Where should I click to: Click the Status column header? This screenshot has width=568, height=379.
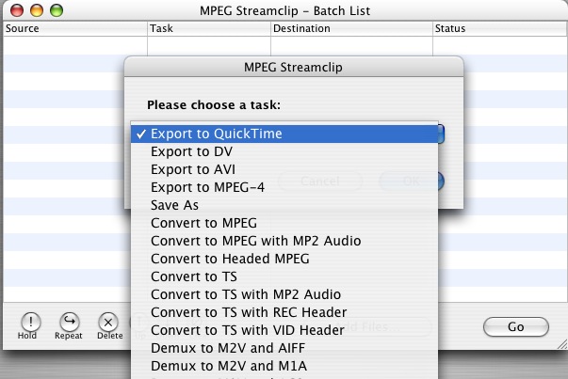499,28
